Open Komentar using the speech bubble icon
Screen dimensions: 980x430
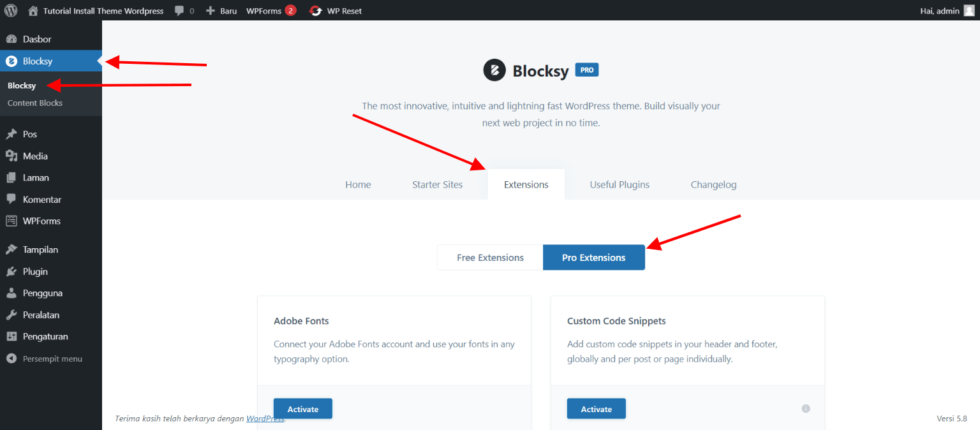11,199
